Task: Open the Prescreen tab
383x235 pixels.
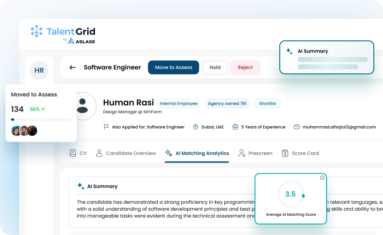Action: [255, 153]
